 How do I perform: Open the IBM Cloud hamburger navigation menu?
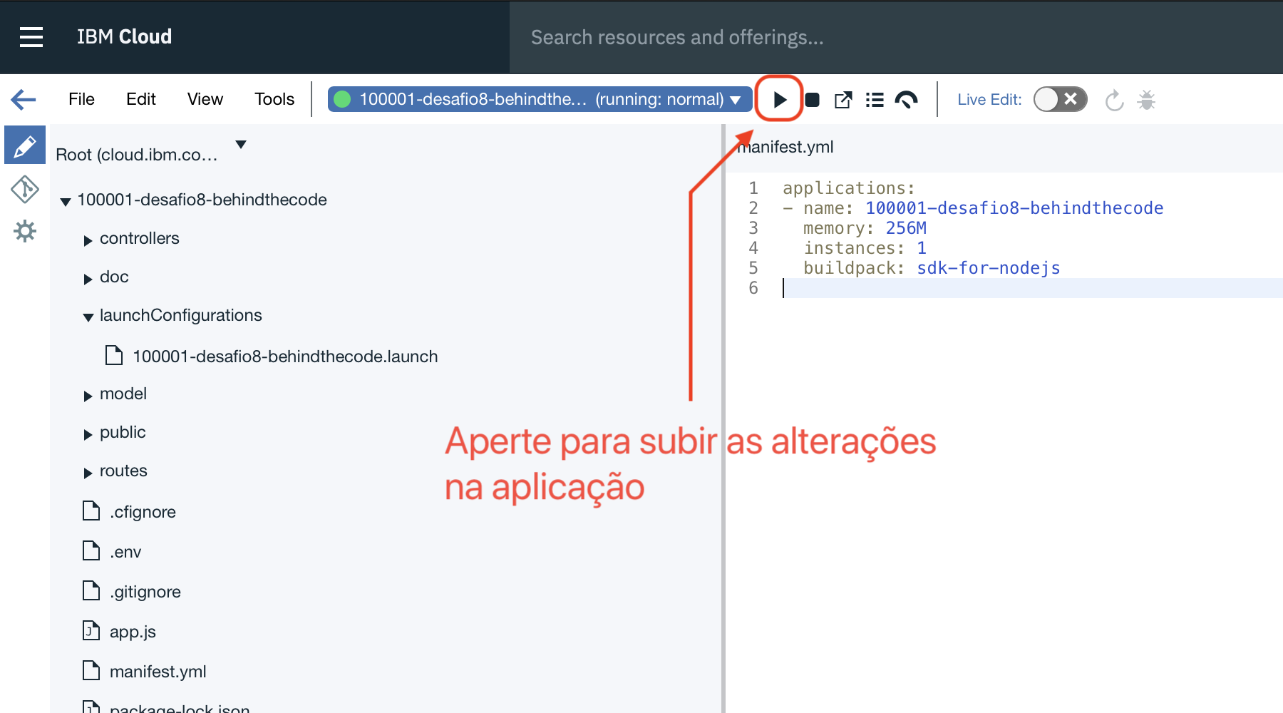(31, 37)
